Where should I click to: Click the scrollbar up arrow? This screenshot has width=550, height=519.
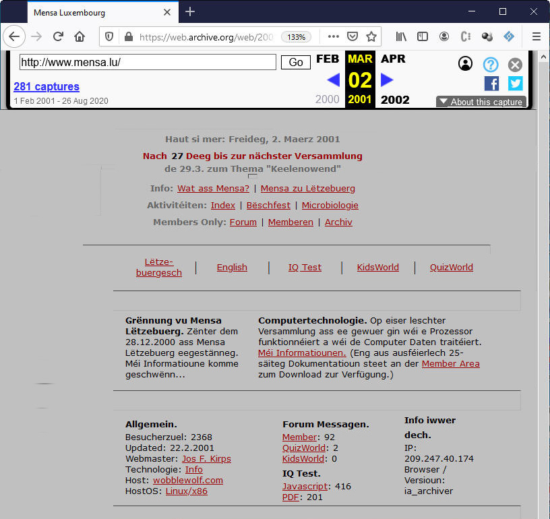click(x=543, y=57)
